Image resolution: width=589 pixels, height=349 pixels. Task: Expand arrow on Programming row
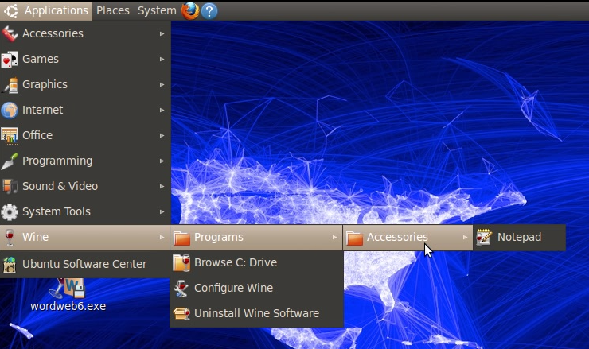pos(162,161)
